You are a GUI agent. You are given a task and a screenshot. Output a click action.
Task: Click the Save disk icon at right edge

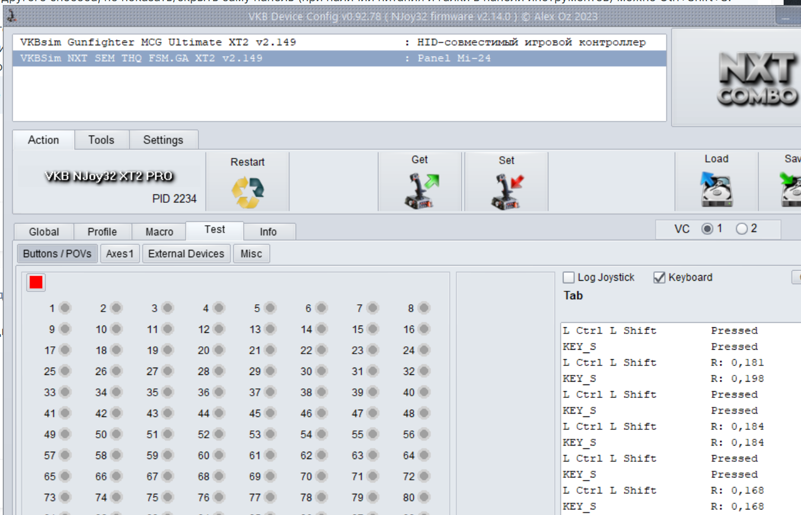tap(791, 189)
